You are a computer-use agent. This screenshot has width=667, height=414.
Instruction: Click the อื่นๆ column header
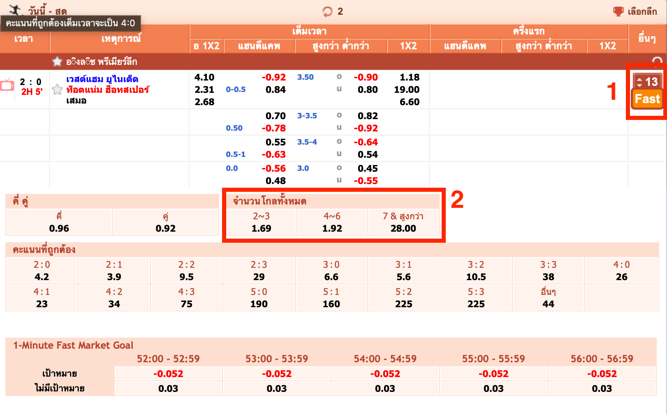[647, 38]
